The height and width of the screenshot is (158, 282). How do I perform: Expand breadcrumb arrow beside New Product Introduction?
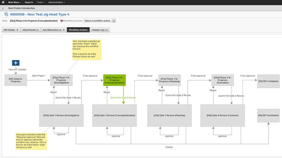click(3, 8)
